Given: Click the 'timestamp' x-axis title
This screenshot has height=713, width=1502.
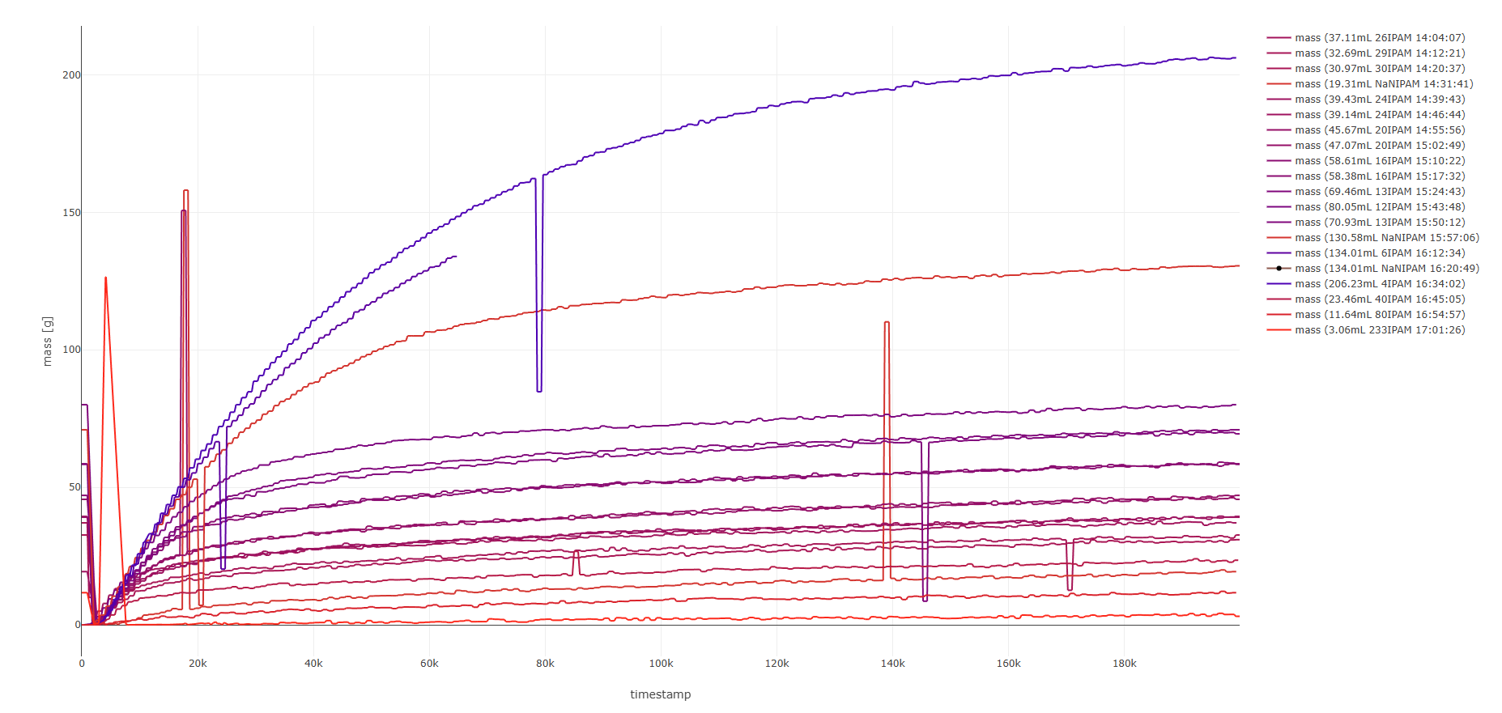Looking at the screenshot, I should (x=660, y=694).
